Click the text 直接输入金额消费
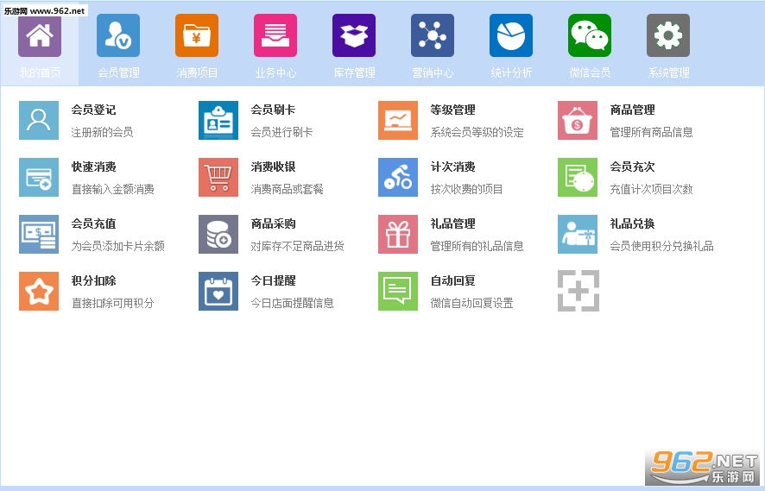This screenshot has height=491, width=765. click(113, 189)
